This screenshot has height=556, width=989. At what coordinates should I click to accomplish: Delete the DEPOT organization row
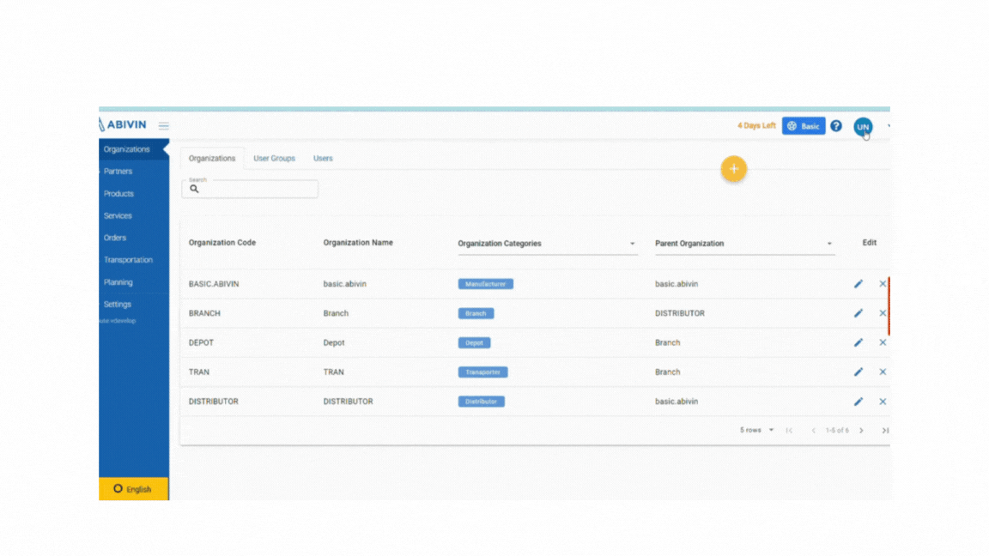pos(883,342)
